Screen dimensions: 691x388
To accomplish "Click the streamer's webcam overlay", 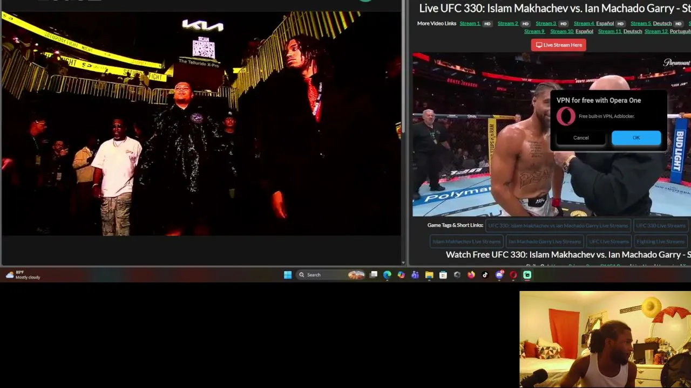I will click(x=605, y=339).
